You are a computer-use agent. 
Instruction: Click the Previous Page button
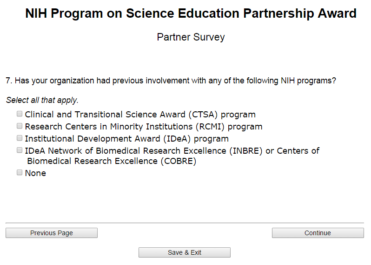pyautogui.click(x=52, y=233)
